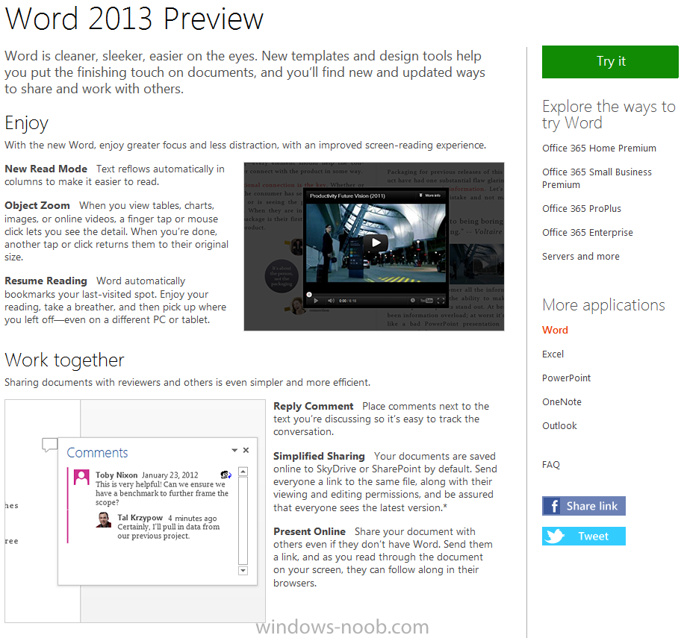Click the Simplified Sharing feature label
The width and height of the screenshot is (684, 638).
click(319, 456)
